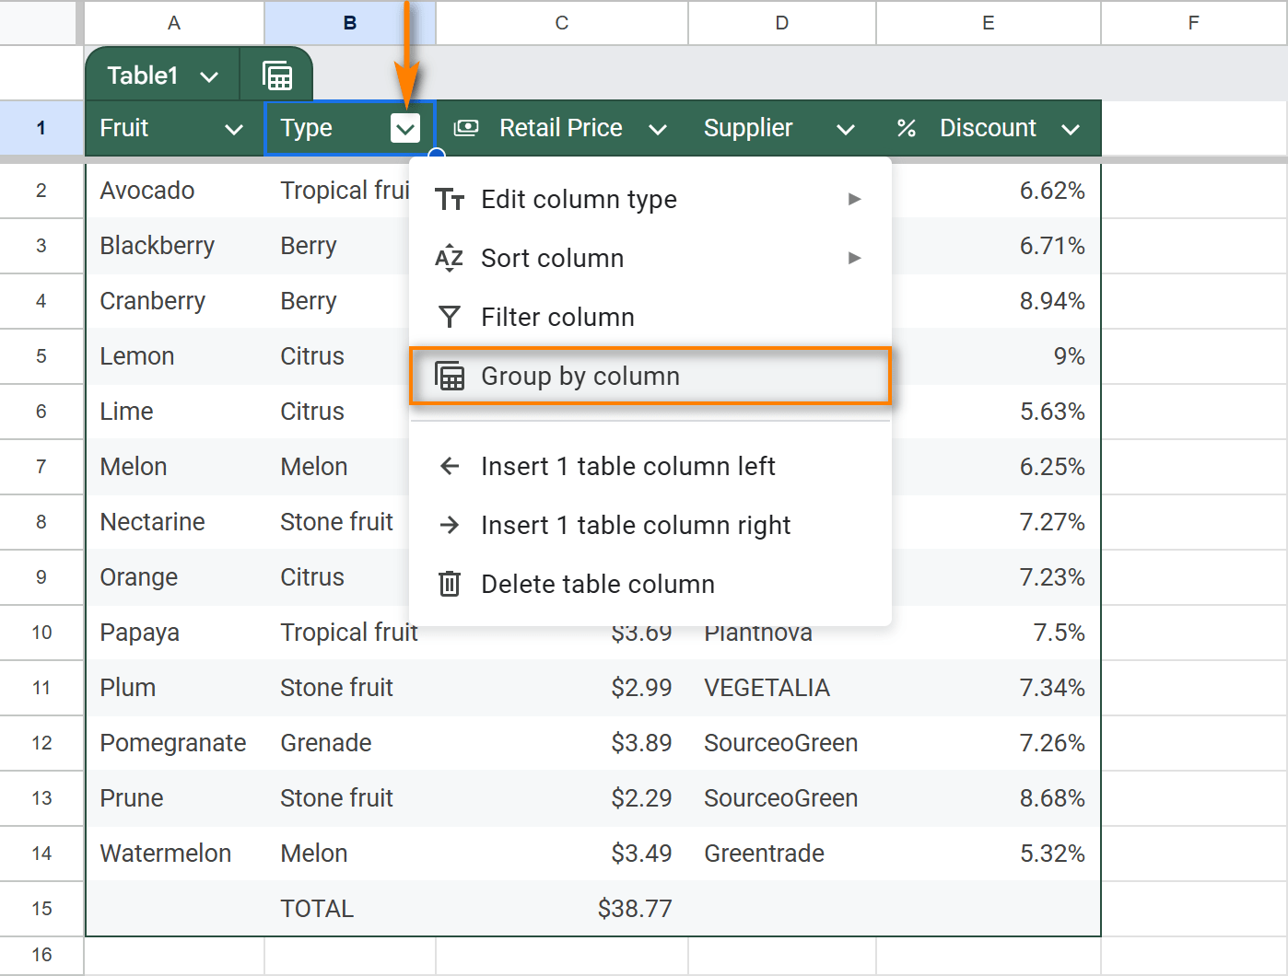Click the Discount column header dropdown
Viewport: 1288px width, 976px height.
1071,128
